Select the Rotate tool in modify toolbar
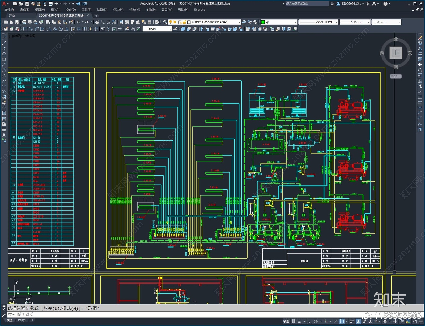425x326 pixels. pos(420,70)
